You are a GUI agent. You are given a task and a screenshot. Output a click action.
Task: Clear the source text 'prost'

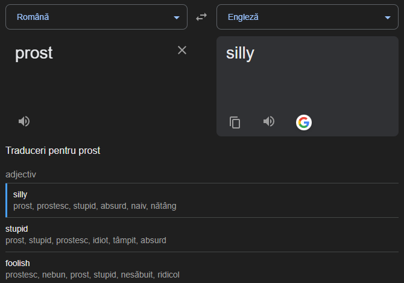pos(182,50)
